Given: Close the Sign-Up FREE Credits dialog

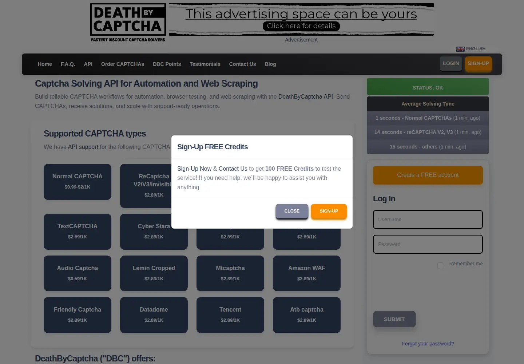Looking at the screenshot, I should [x=292, y=211].
